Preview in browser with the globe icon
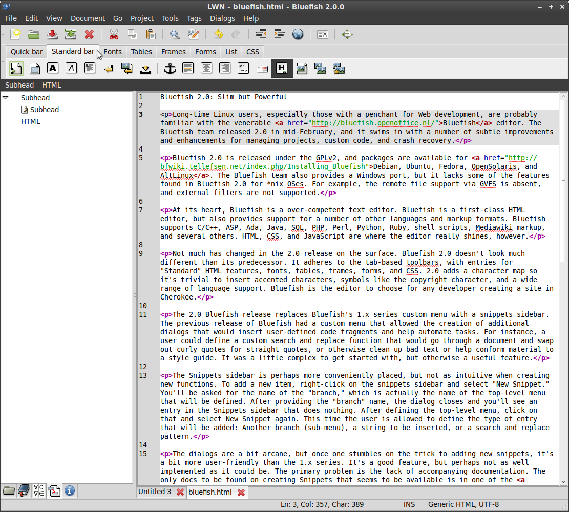Viewport: 569px width, 512px height. pyautogui.click(x=298, y=34)
